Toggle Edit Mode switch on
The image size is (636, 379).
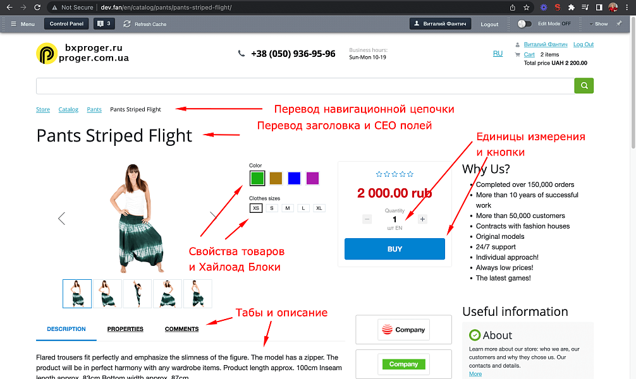tap(525, 24)
